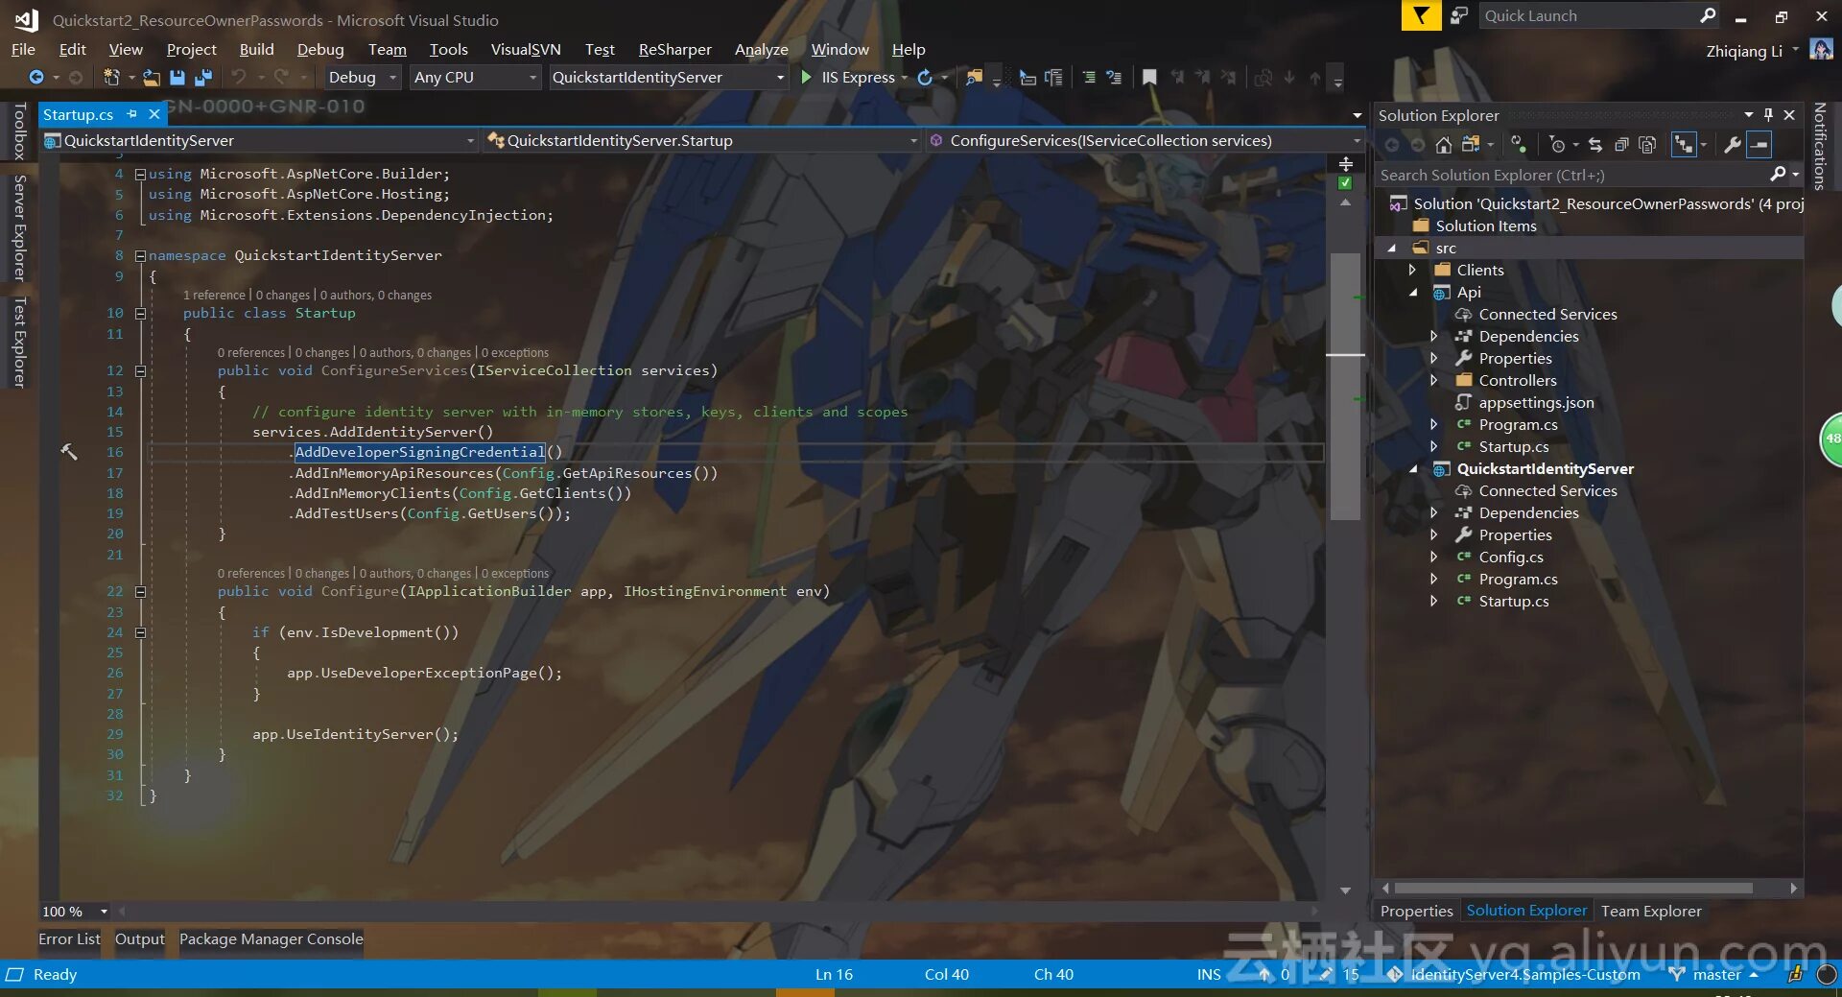Click the New Project toolbar icon
This screenshot has height=997, width=1842.
pyautogui.click(x=111, y=78)
